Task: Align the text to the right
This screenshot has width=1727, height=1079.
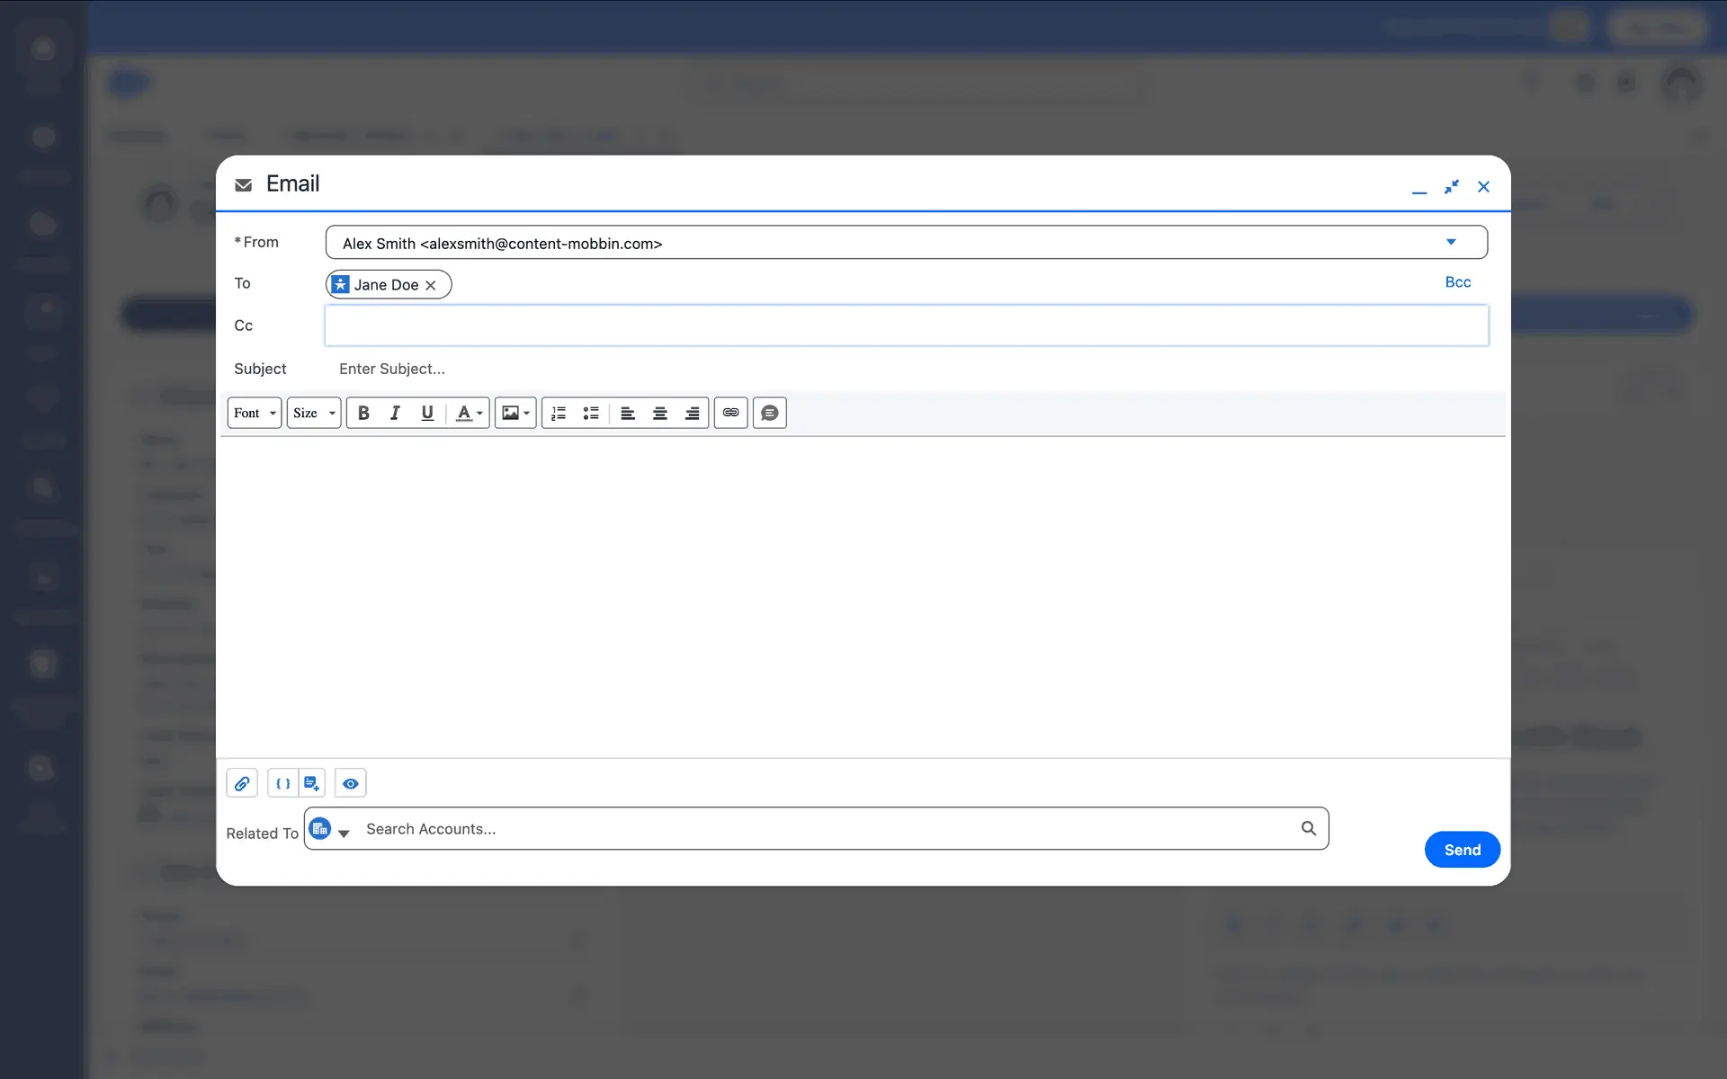Action: point(692,413)
